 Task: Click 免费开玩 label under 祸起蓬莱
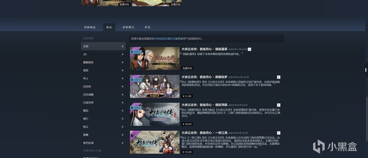(187, 68)
